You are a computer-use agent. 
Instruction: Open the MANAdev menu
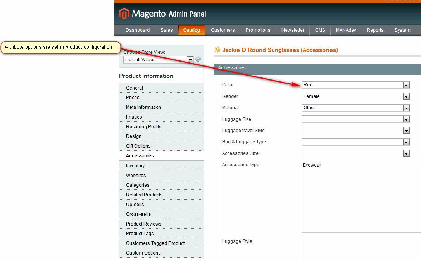346,30
